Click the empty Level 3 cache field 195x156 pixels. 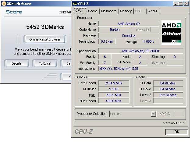[168, 101]
